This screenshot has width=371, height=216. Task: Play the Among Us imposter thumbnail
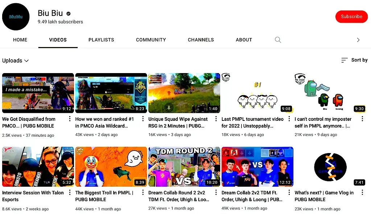[330, 93]
